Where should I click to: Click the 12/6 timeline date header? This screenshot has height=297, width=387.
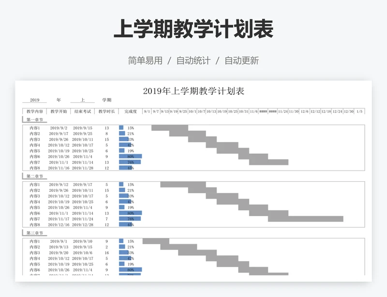click(304, 111)
